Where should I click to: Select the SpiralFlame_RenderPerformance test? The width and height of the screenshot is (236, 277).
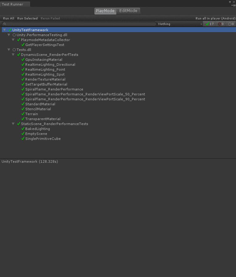tap(54, 89)
